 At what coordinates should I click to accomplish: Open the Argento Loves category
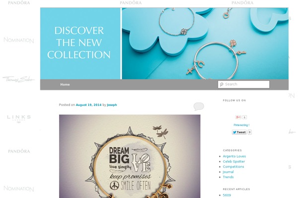(x=234, y=156)
